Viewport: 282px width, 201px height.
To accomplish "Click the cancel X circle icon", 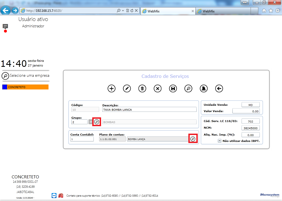I will click(158, 89).
